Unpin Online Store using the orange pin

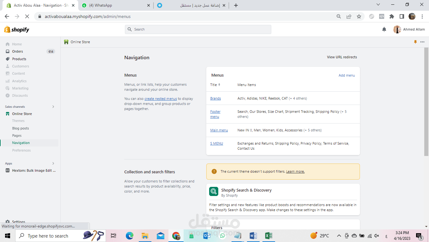[x=415, y=42]
